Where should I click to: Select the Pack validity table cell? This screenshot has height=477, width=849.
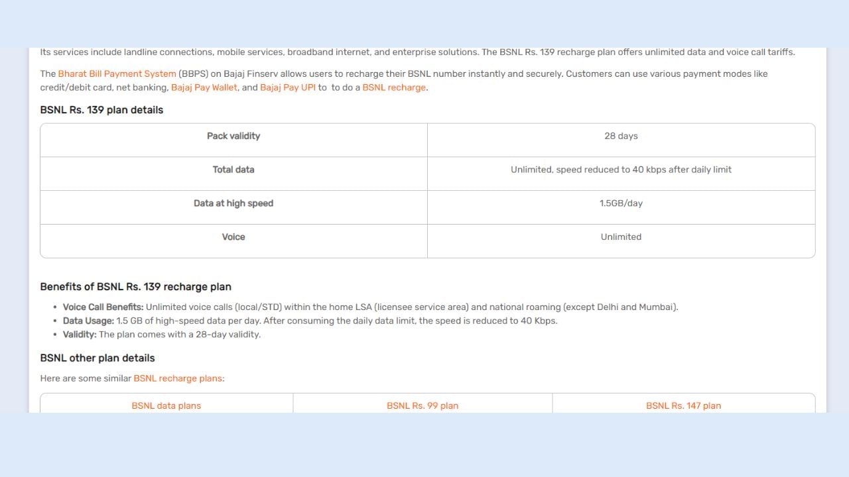[x=233, y=140]
